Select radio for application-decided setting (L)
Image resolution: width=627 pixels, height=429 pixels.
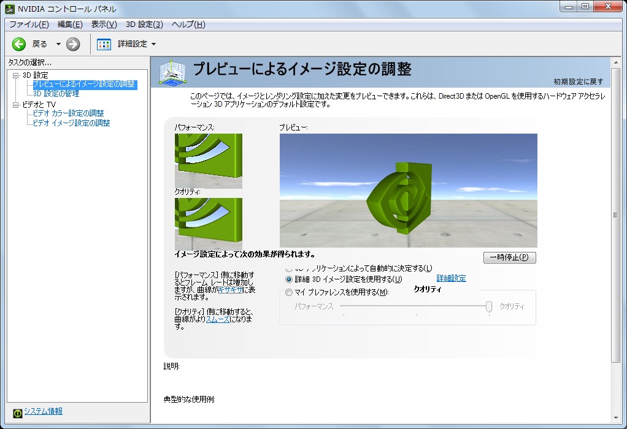pos(289,269)
